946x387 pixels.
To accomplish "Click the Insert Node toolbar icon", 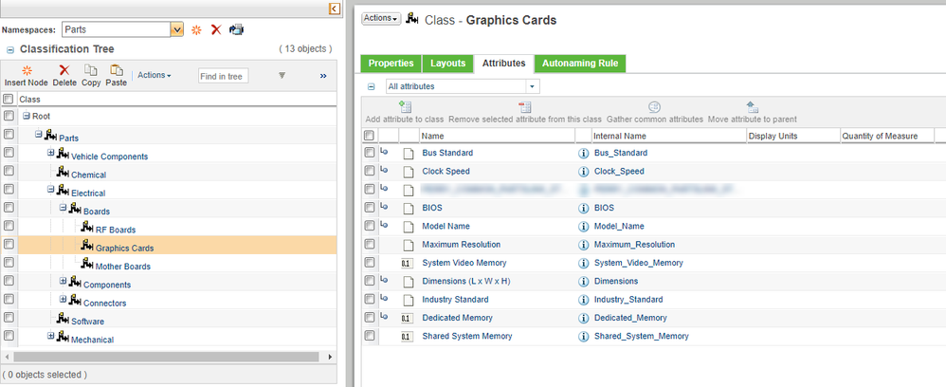I will click(27, 70).
